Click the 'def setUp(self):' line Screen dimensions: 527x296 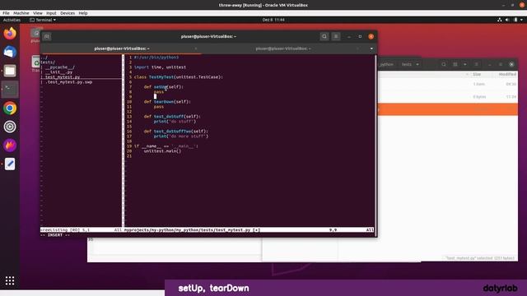pyautogui.click(x=164, y=87)
